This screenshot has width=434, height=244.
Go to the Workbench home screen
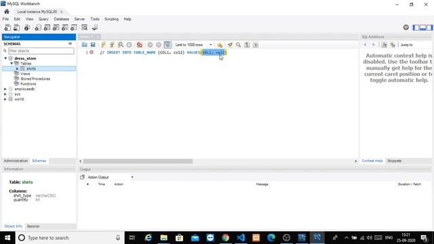click(7, 12)
